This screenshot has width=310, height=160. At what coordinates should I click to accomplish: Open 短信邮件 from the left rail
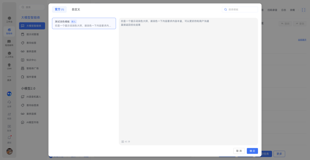[9, 43]
